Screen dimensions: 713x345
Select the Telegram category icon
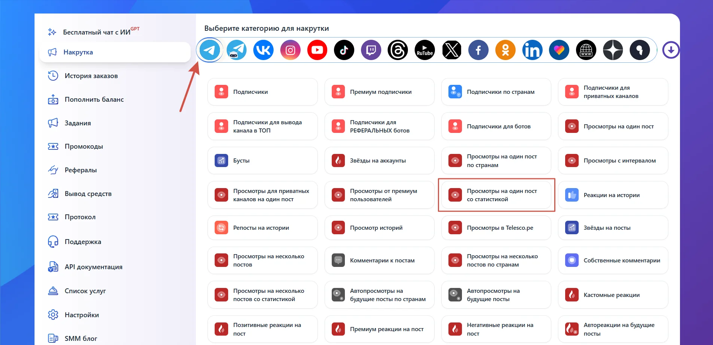click(210, 50)
